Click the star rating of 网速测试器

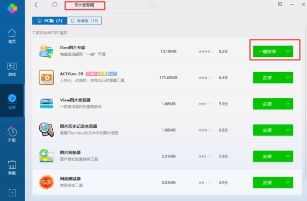206,183
